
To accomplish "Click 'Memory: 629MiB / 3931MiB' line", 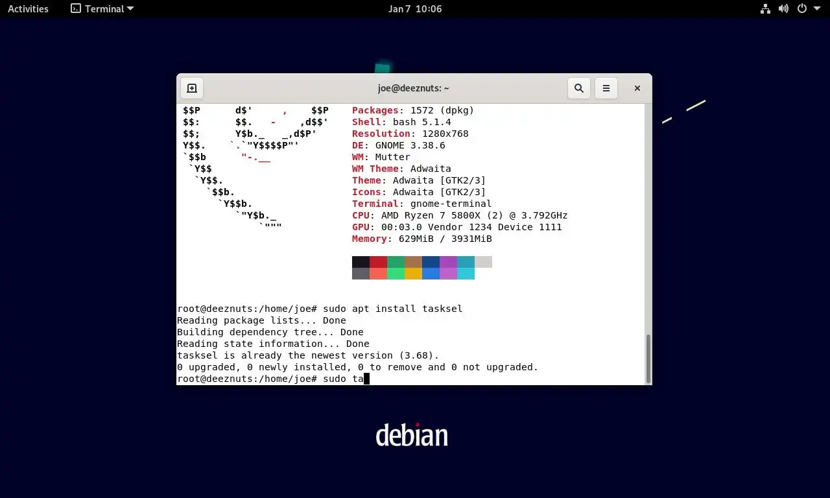I will [x=422, y=239].
